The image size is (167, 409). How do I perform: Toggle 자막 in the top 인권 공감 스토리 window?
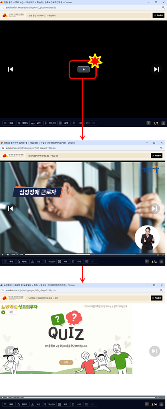pyautogui.click(x=64, y=123)
